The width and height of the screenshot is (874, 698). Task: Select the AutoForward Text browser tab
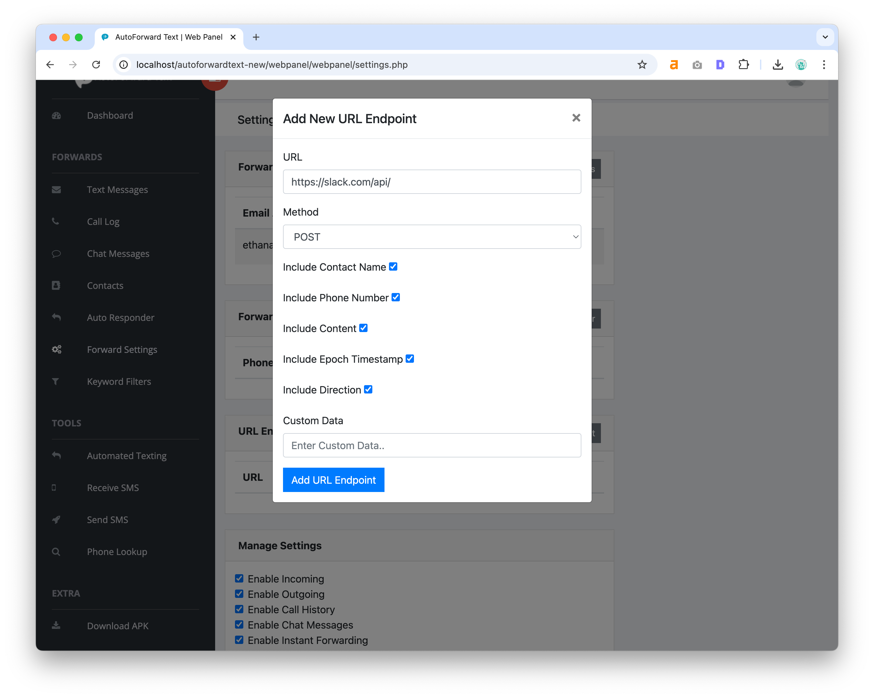(x=169, y=37)
